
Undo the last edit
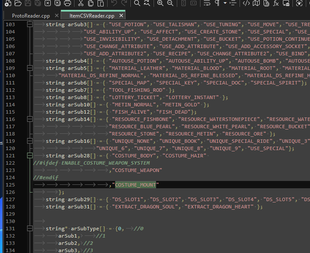coord(114,3)
